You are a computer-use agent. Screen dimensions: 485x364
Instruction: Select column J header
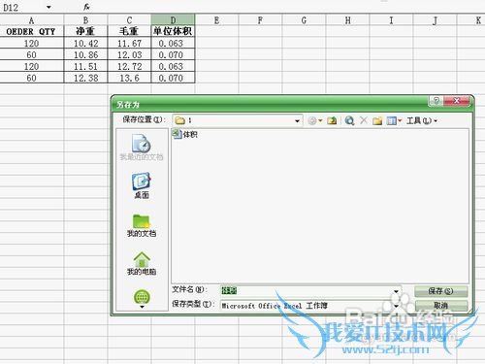435,20
